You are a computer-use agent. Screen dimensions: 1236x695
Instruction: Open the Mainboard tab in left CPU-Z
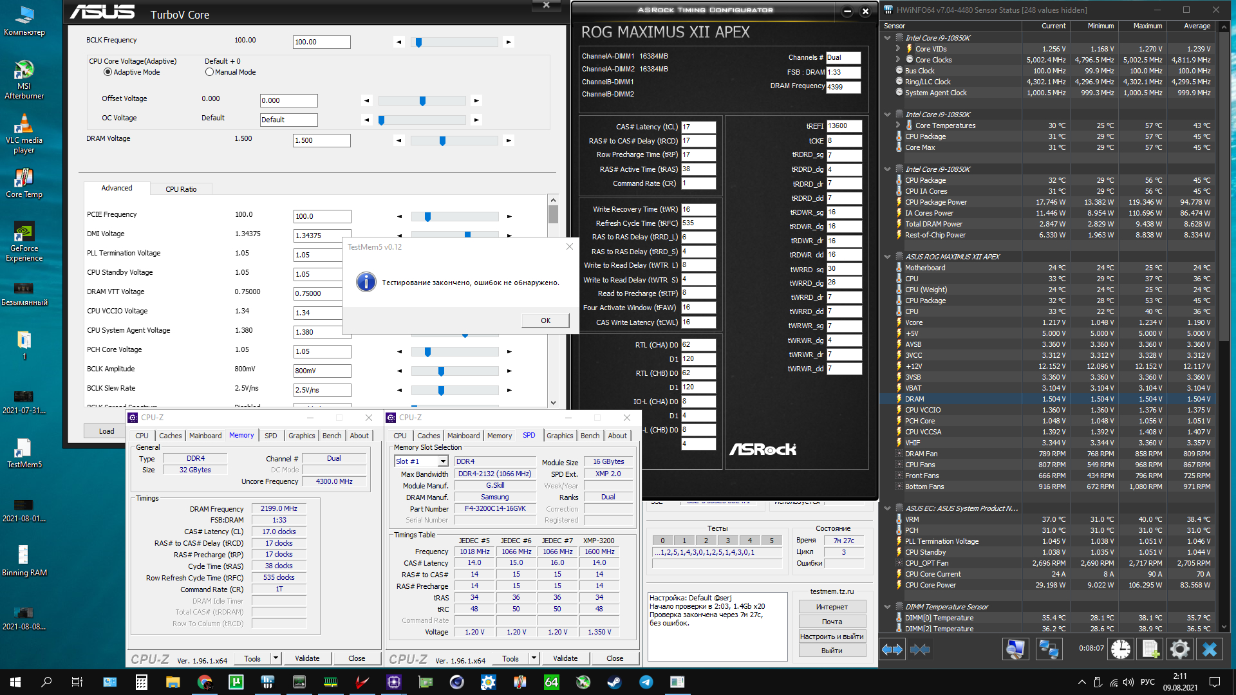tap(205, 436)
